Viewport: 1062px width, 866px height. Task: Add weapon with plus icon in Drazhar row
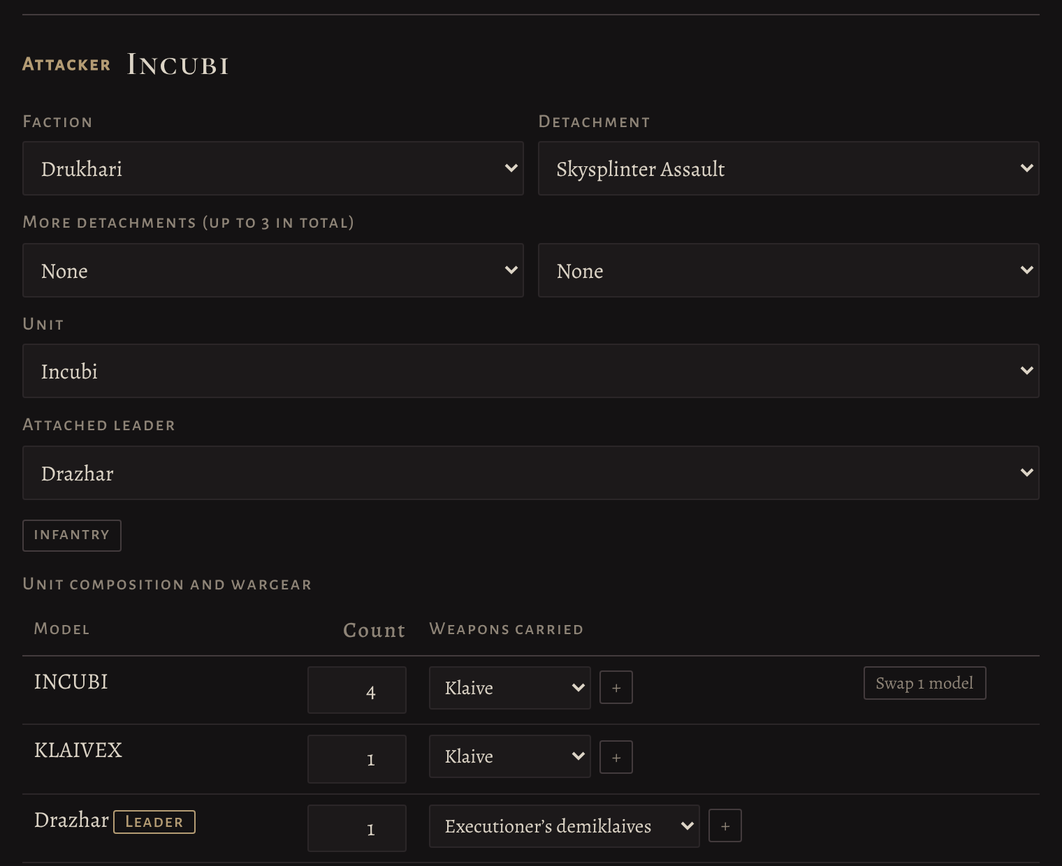[725, 826]
